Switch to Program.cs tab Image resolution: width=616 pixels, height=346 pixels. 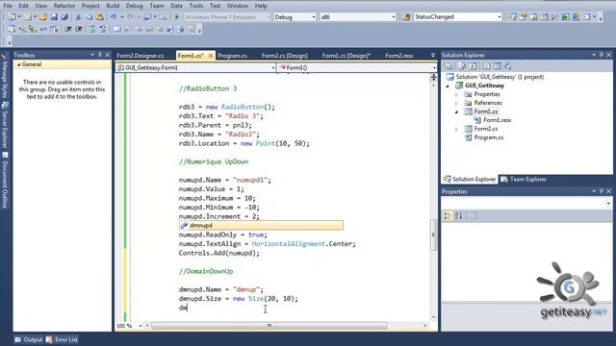[x=233, y=56]
